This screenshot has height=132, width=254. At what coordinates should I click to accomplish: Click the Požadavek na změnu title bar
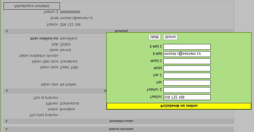[x=179, y=106]
